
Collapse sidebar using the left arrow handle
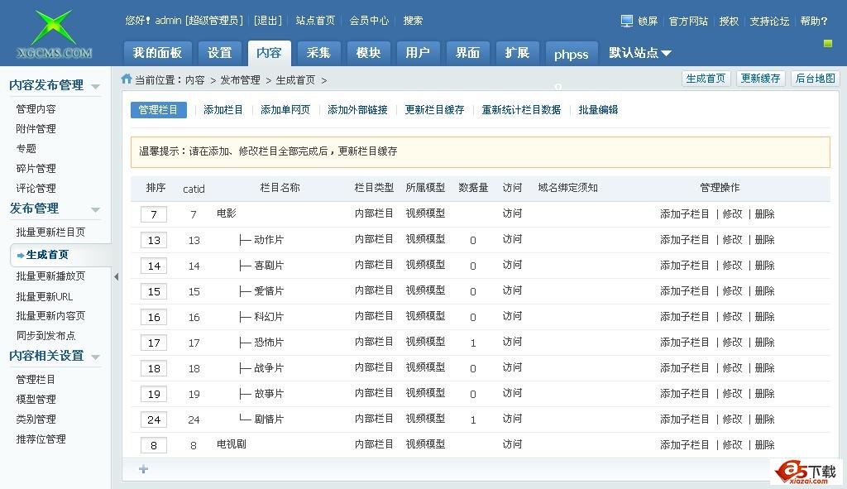[x=116, y=276]
